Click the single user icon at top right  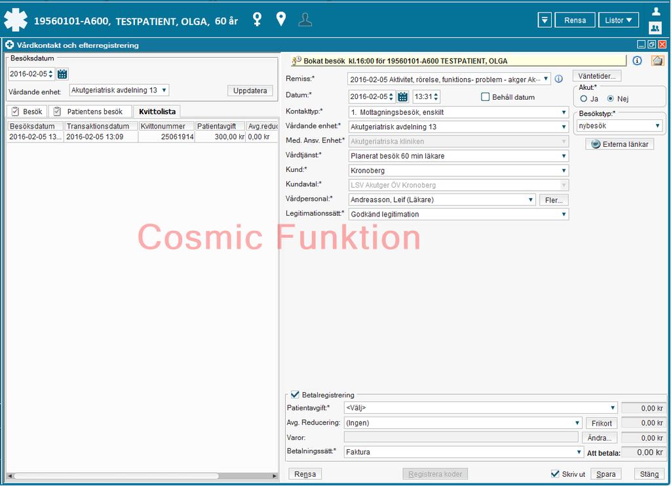tap(655, 12)
